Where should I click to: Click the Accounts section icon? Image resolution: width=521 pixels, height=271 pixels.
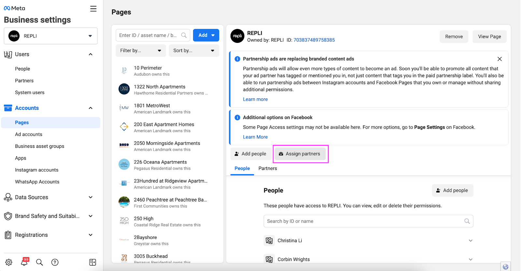coord(8,108)
